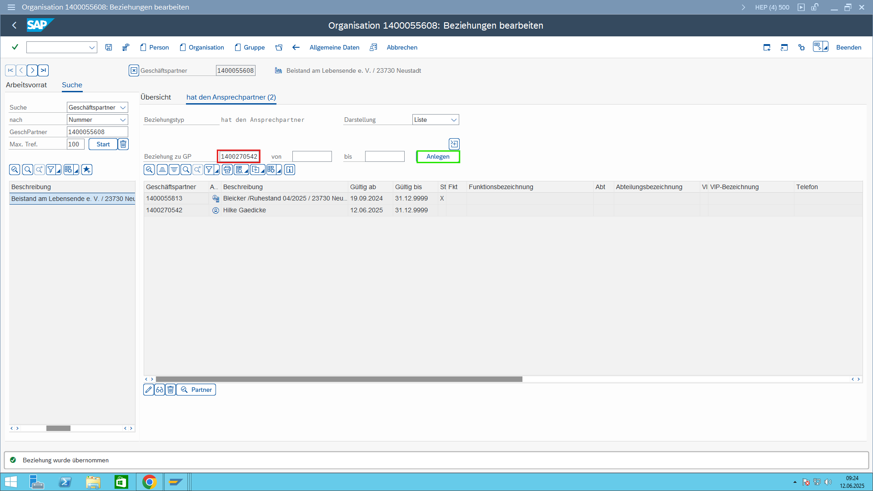This screenshot has width=873, height=491.
Task: Click Beenden in top right
Action: coord(848,47)
